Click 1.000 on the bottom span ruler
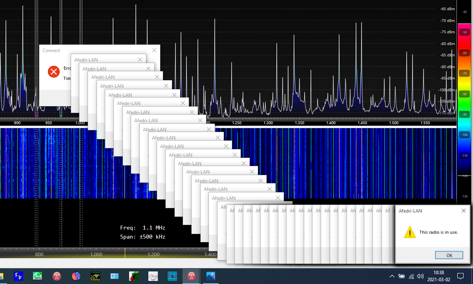This screenshot has height=284, width=473. coord(96,255)
